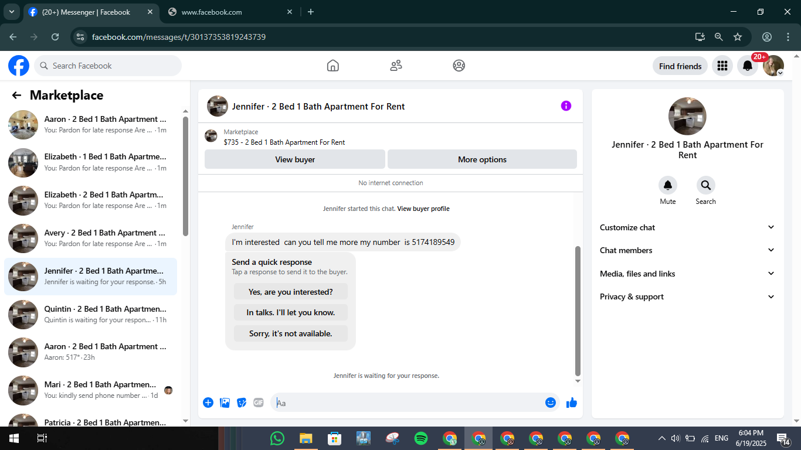Open Elizabeth's 2 Bed 1 Bath chat
Screen dimensions: 801x450
tap(91, 200)
